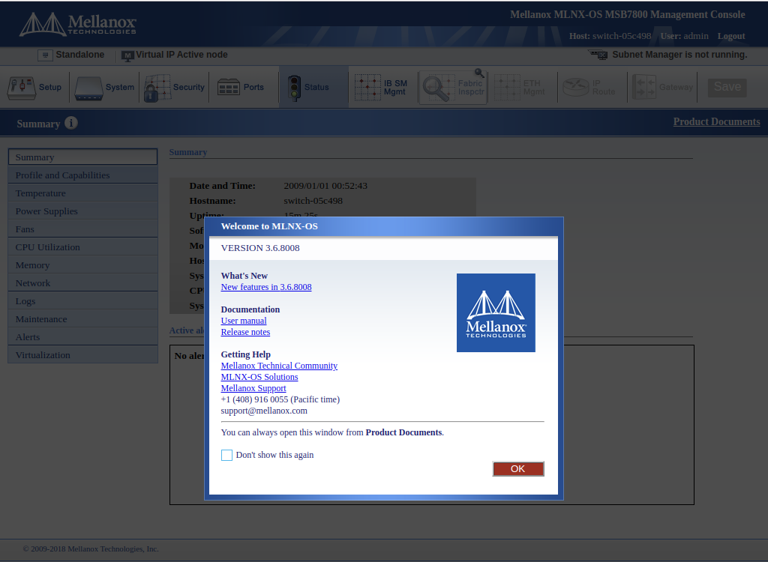Visit Mellanox Technical Community link

(279, 366)
